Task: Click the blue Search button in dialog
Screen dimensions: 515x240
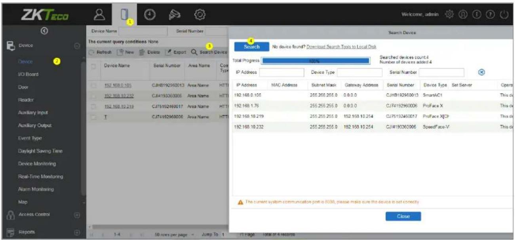Action: tap(252, 47)
